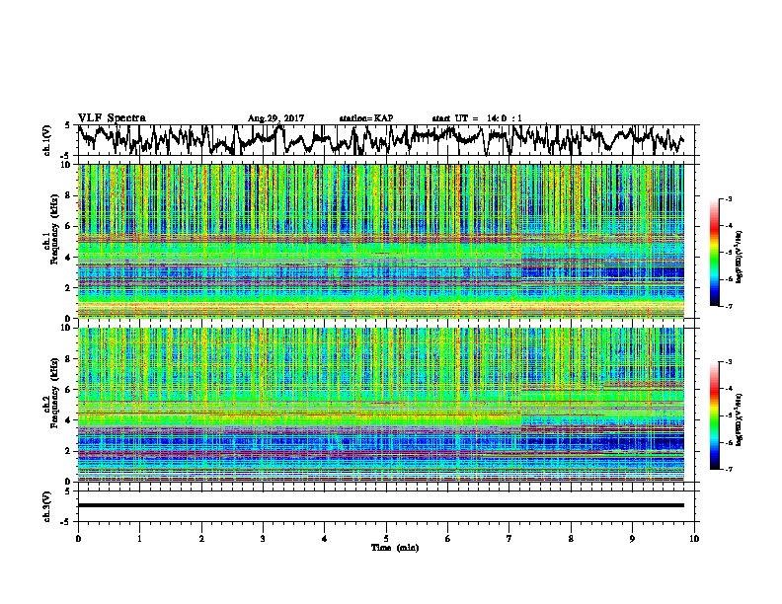Click the "4" minute tick label
The image size is (782, 604).
pyautogui.click(x=325, y=539)
